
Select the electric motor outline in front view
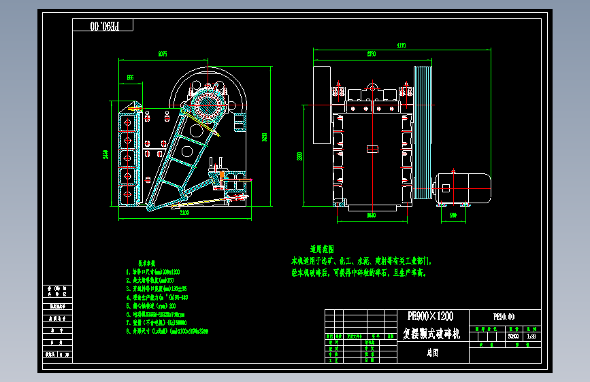coord(463,188)
